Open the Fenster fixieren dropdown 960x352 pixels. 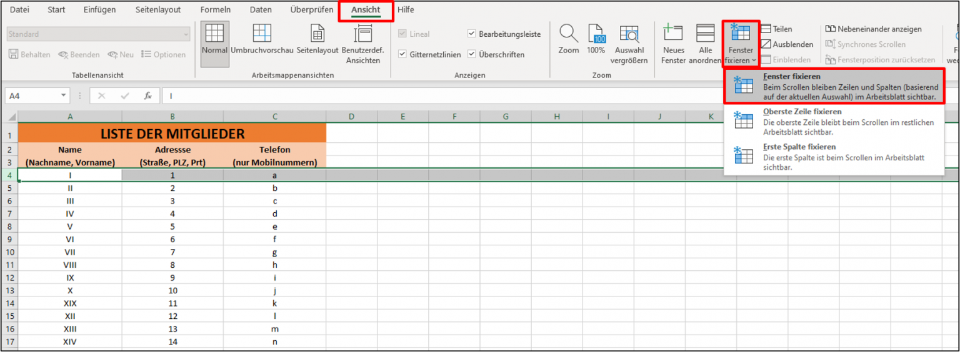click(741, 44)
